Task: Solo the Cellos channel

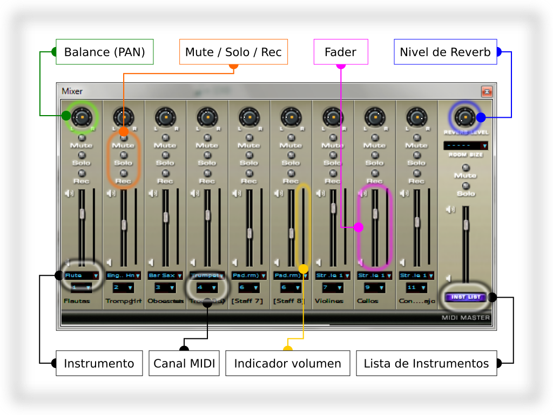Action: (374, 155)
